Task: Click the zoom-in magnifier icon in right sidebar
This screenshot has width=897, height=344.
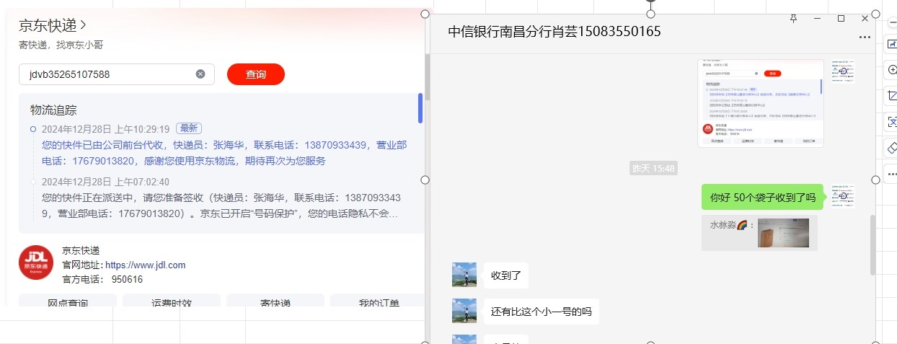Action: 892,70
